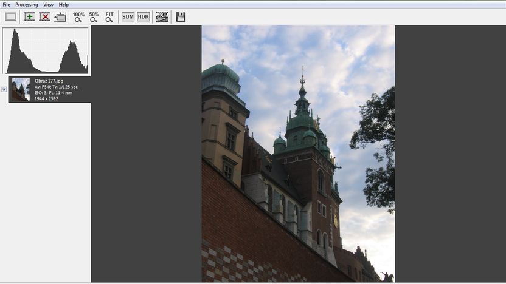Click the castle photo preview
Screen dimensions: 506x284
[298, 154]
